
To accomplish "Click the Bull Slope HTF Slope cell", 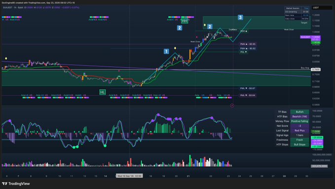I will [x=299, y=145].
